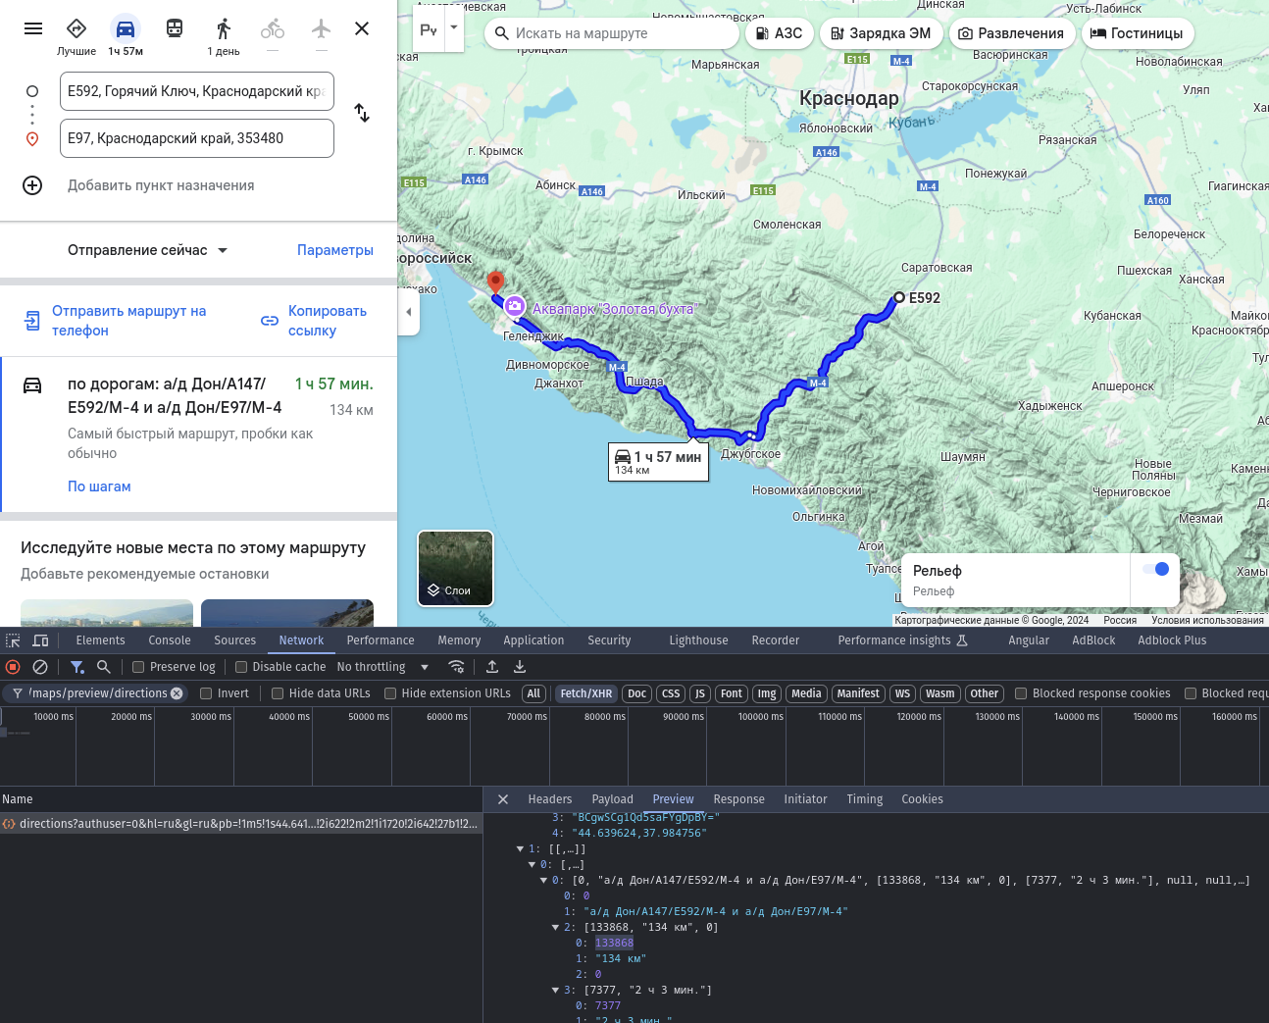Select walking travel mode
The image size is (1269, 1023).
coord(224,28)
